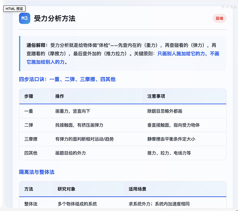Click the 适用场景 column header
Image resolution: width=238 pixels, height=211 pixels.
(137, 189)
